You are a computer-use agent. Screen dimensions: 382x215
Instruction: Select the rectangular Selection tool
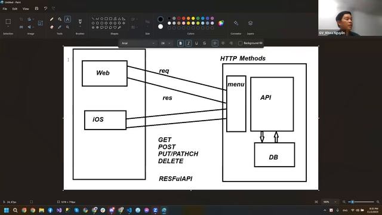[8, 21]
